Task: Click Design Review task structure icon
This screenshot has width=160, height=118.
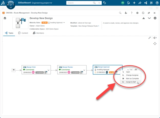Action: point(82,72)
